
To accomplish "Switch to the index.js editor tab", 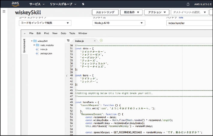I will point(79,41).
